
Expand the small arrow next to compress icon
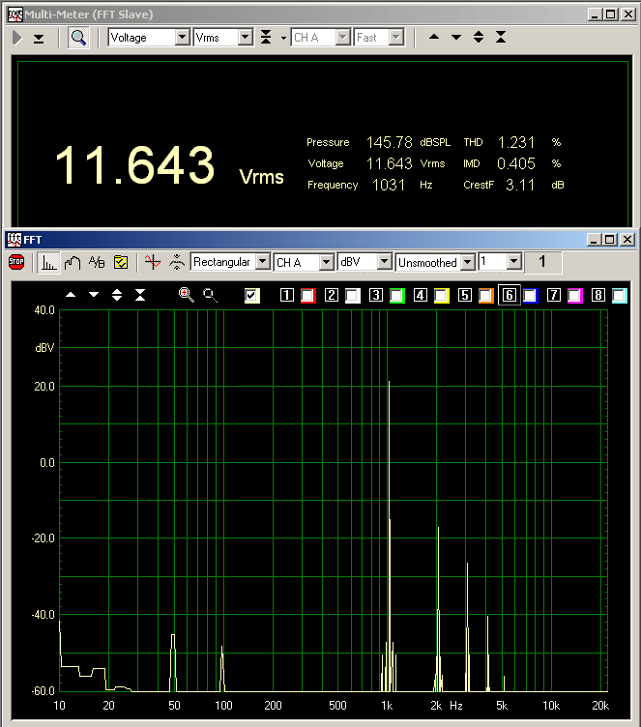pyautogui.click(x=283, y=39)
